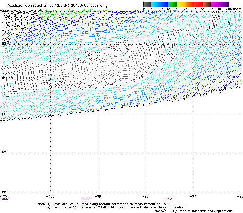
Task: Click the yellow 20-25 knots color segment
Action: 181,4
